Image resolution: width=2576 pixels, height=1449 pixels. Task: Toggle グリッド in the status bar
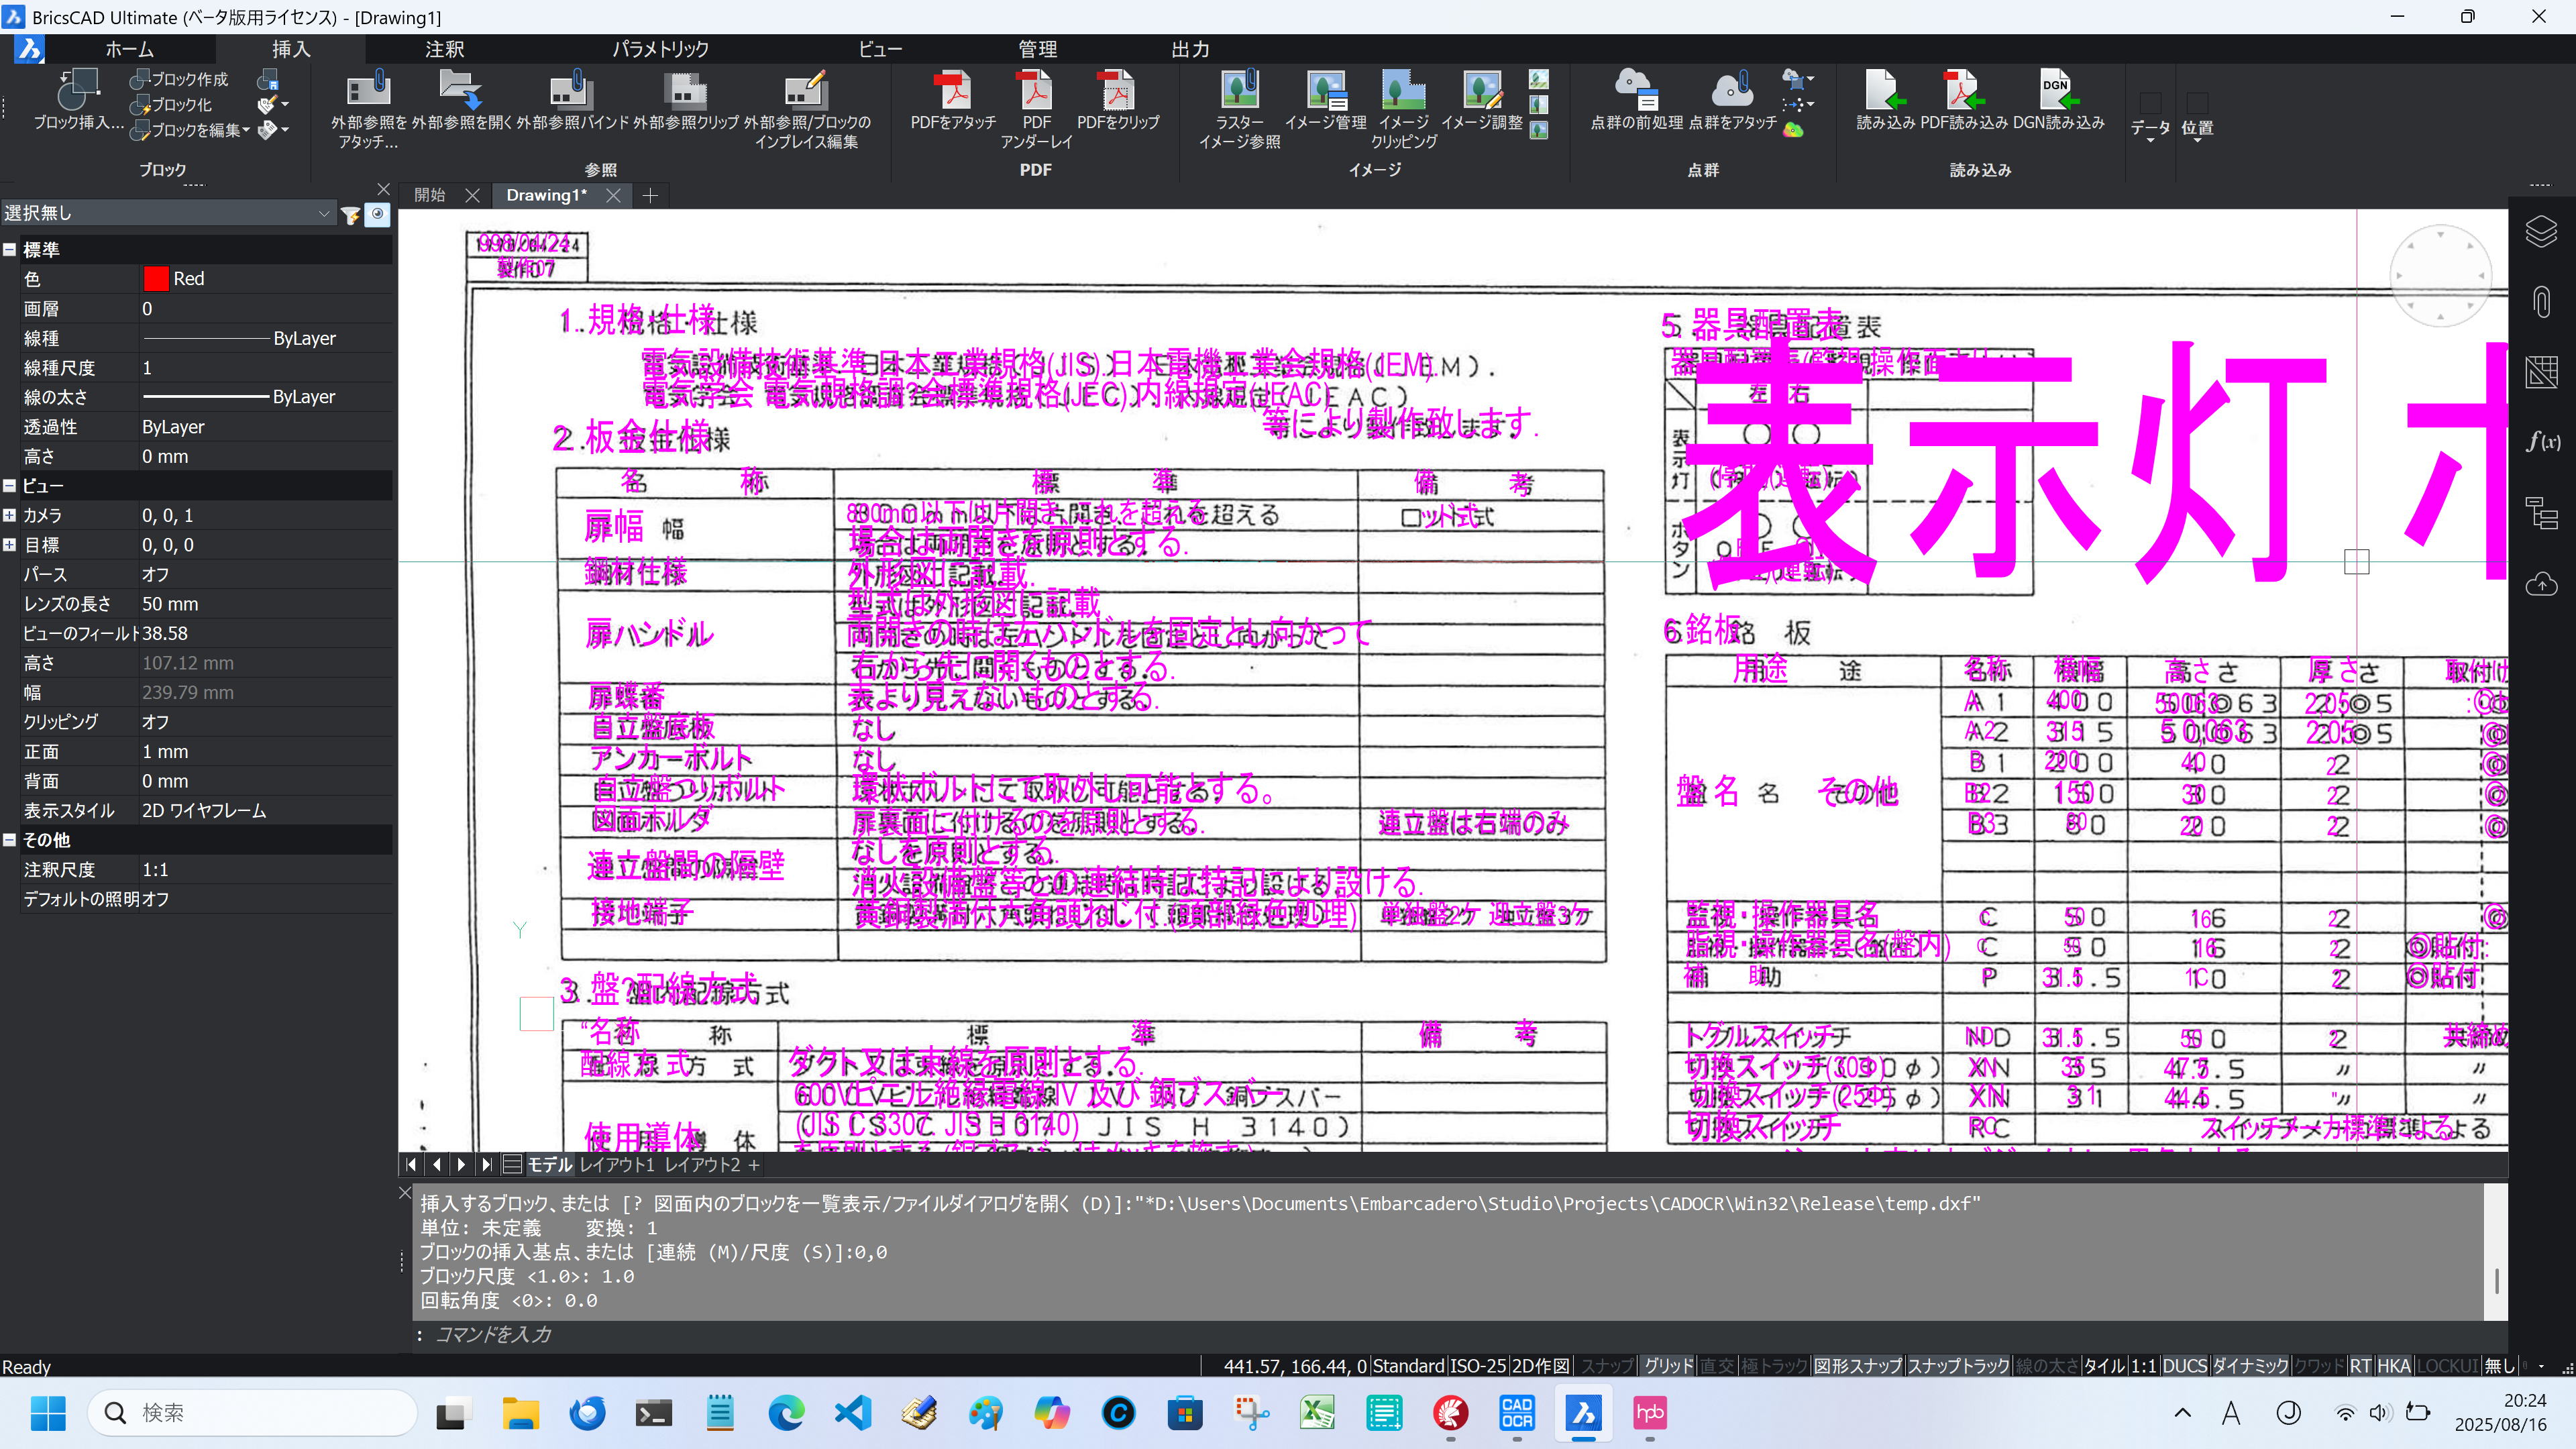(x=1668, y=1366)
